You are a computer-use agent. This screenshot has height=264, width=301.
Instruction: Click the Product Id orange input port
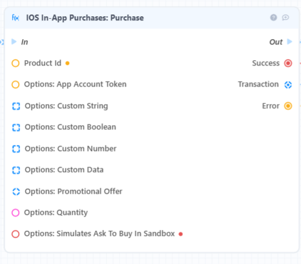pyautogui.click(x=16, y=63)
